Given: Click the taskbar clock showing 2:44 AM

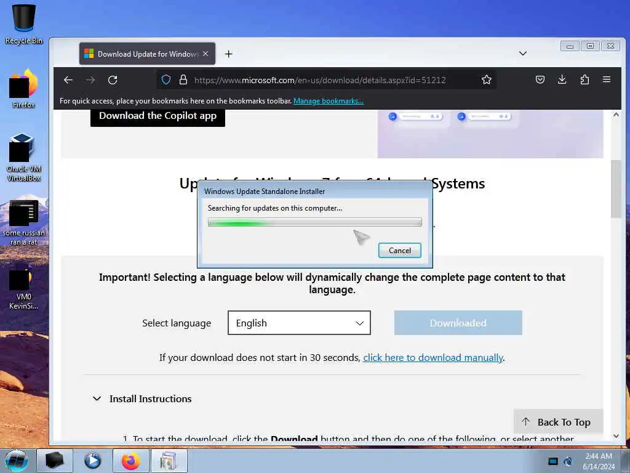Looking at the screenshot, I should click(x=599, y=461).
